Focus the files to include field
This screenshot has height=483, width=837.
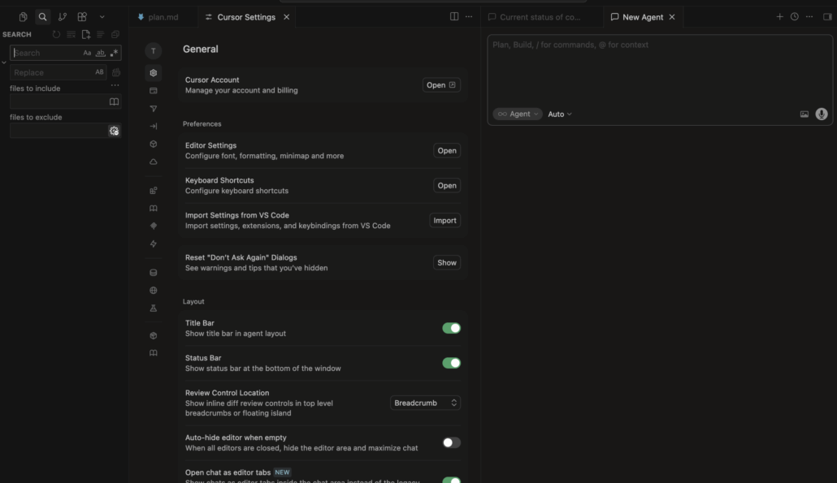coord(59,102)
